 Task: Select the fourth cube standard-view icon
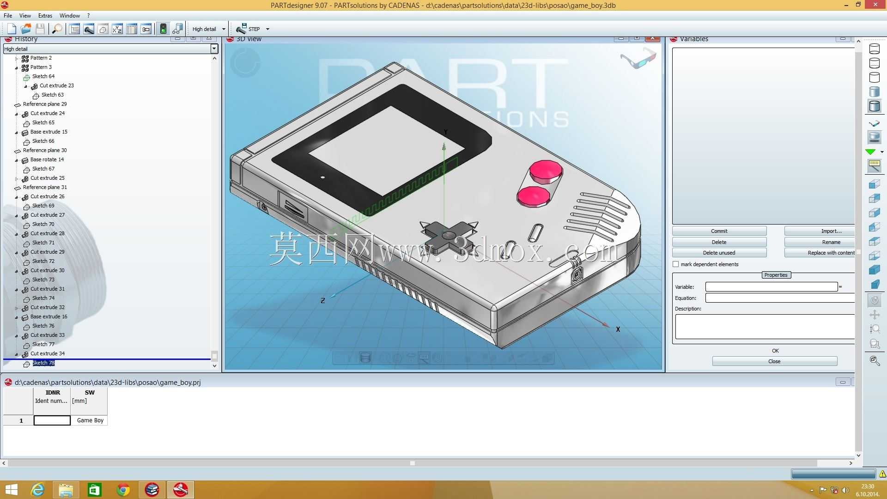pos(875,227)
